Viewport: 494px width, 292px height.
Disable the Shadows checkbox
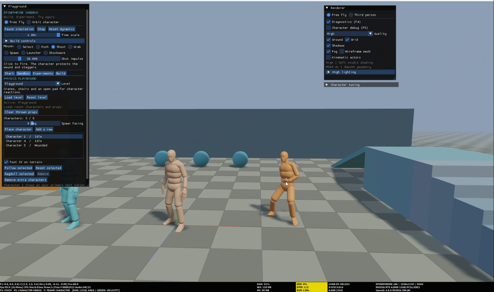[329, 46]
